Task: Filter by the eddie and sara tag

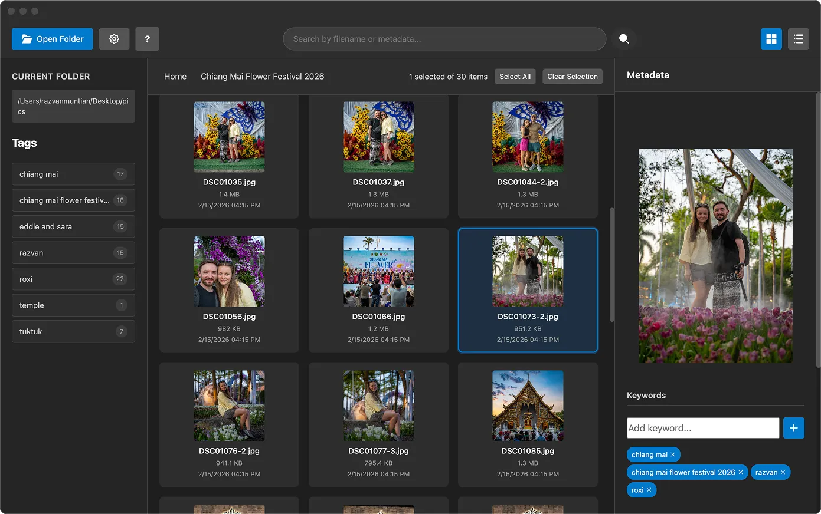Action: point(73,226)
